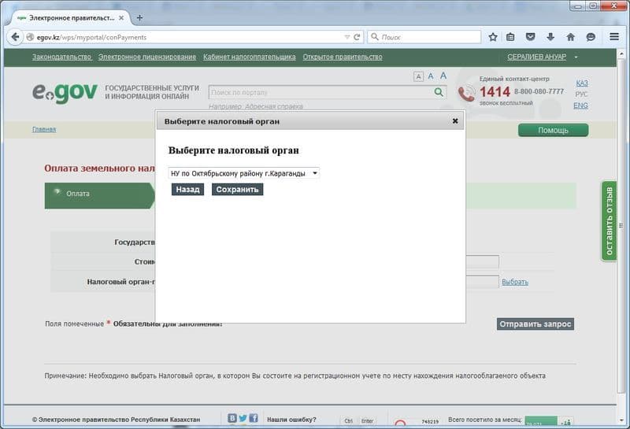Open Открытое правительство menu link
Screen dimensions: 630x429
tap(343, 57)
